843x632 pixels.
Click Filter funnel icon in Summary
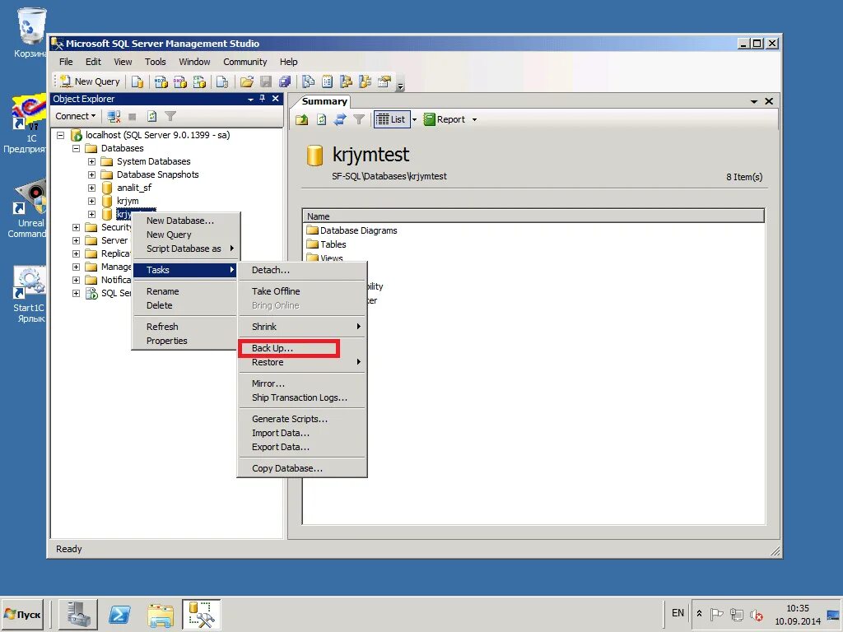(359, 119)
